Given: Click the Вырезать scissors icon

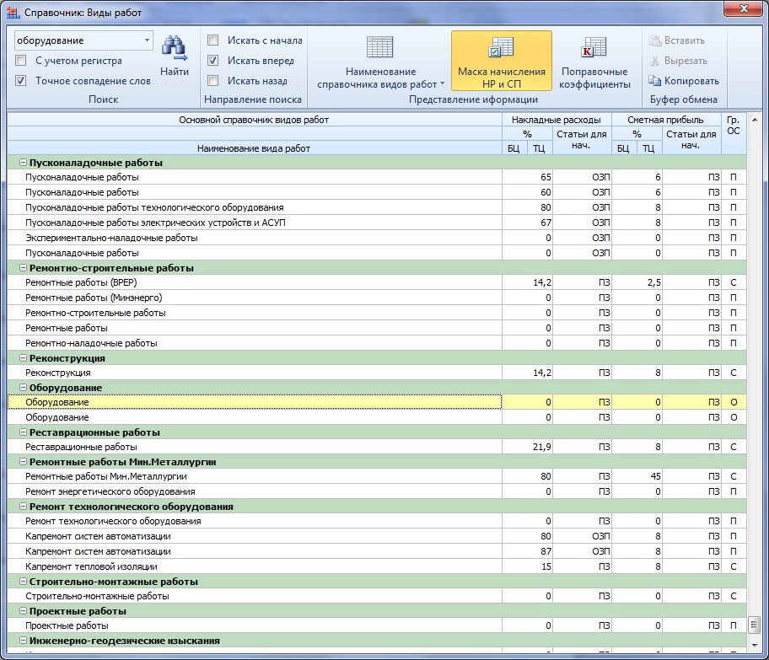Looking at the screenshot, I should (x=655, y=61).
